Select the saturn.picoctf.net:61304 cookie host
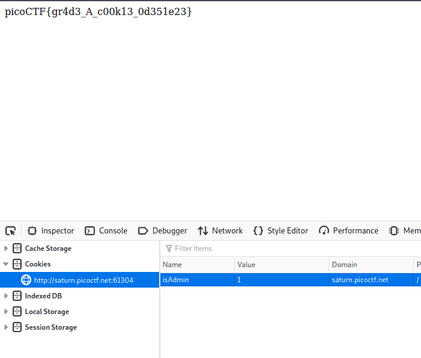The width and height of the screenshot is (421, 358). [83, 280]
